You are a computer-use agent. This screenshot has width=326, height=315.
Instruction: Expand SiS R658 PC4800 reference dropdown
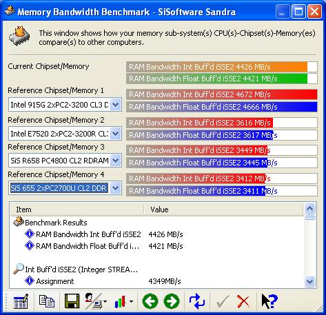click(x=115, y=161)
